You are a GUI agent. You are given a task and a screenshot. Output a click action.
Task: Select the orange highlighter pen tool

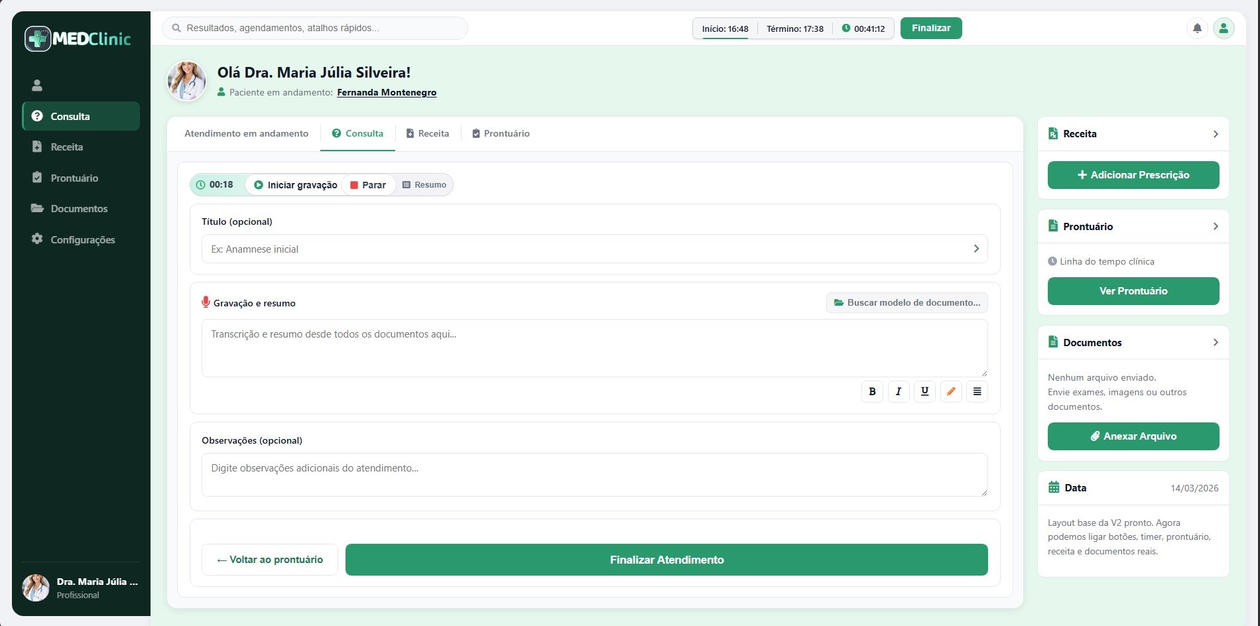tap(951, 392)
